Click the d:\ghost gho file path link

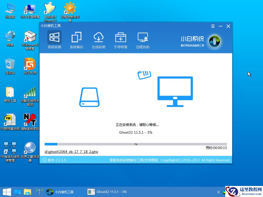click(71, 152)
